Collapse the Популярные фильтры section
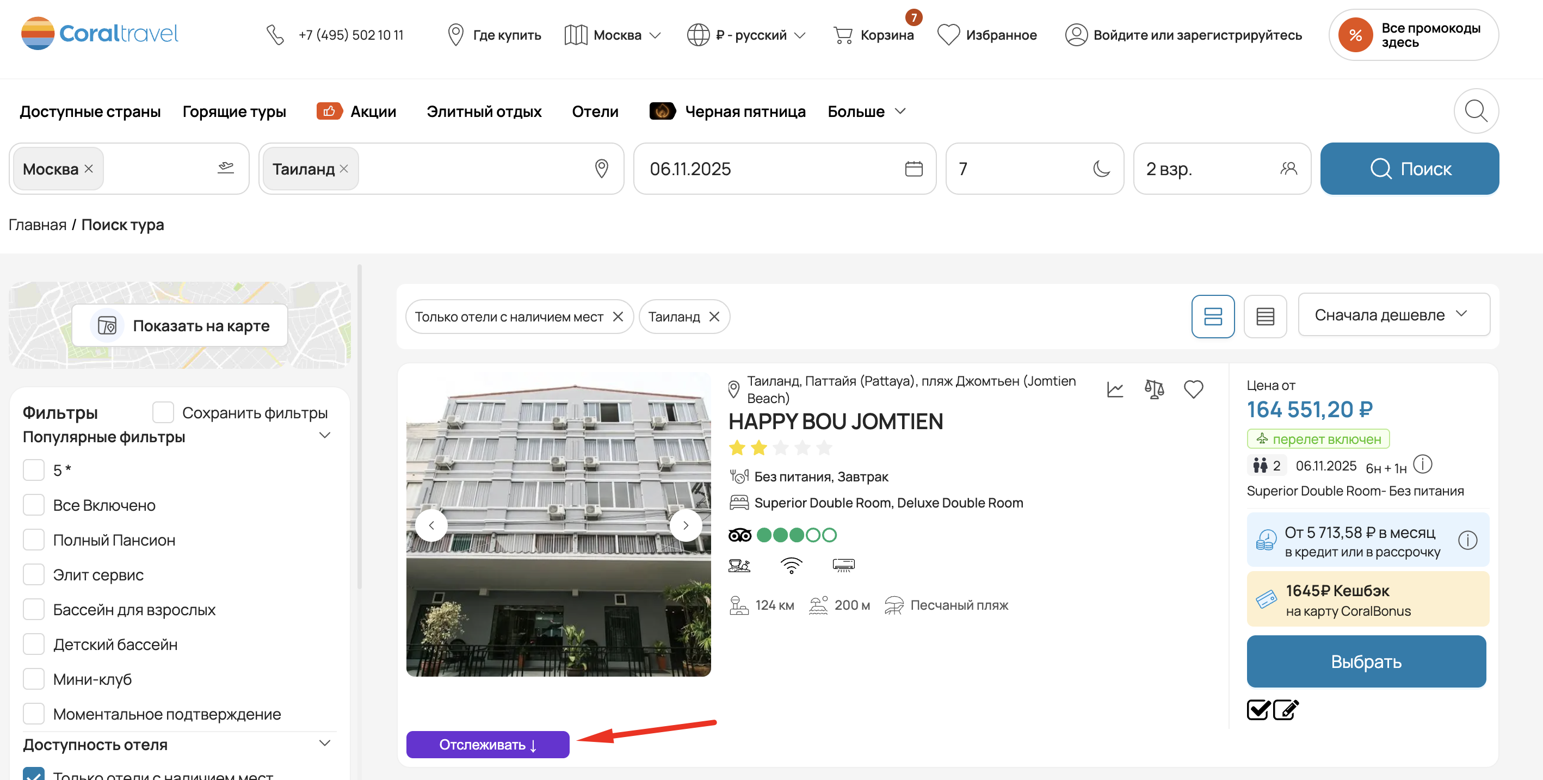This screenshot has height=780, width=1543. (x=325, y=436)
